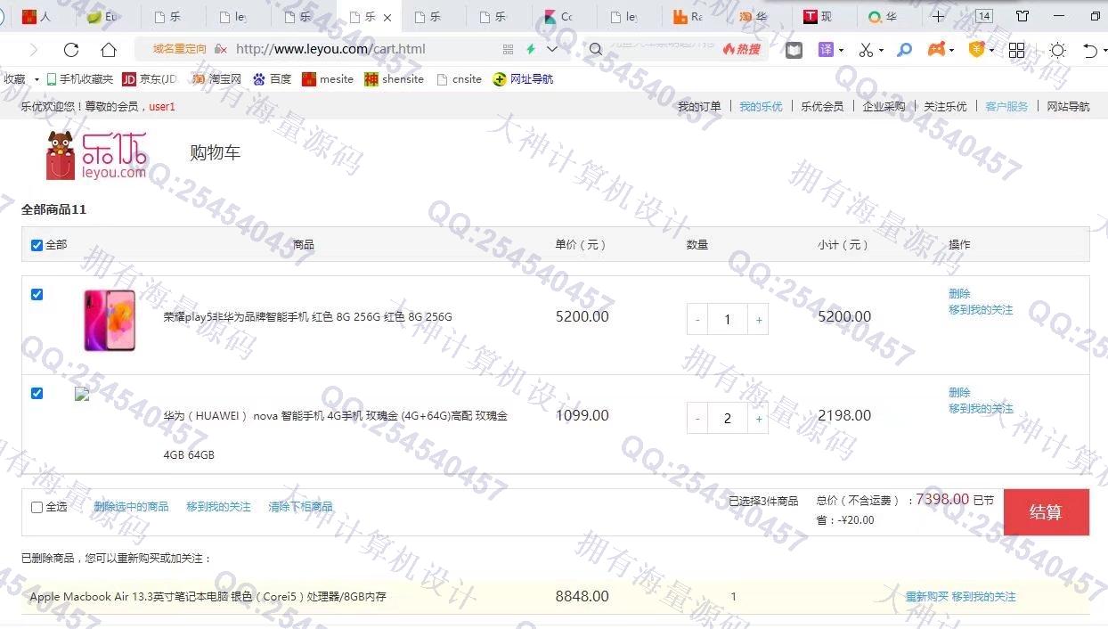This screenshot has width=1108, height=629.
Task: Uncheck the 华为 nova item checkbox
Action: (37, 393)
